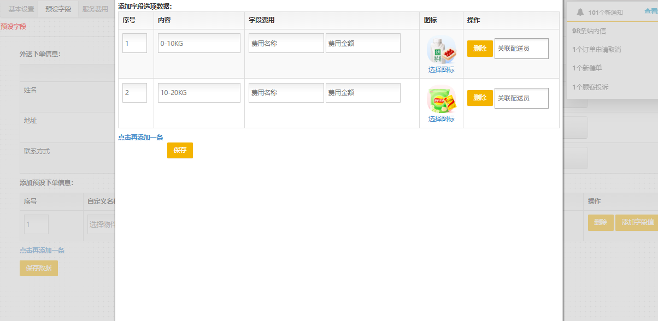Screen dimensions: 658x321
Task: Click the notification bell icon
Action: pos(580,12)
